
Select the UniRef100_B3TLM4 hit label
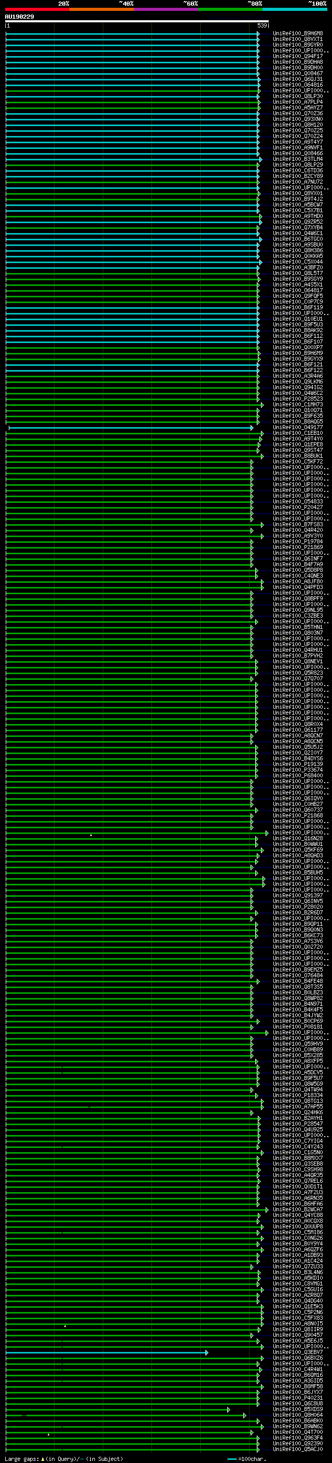[298, 159]
